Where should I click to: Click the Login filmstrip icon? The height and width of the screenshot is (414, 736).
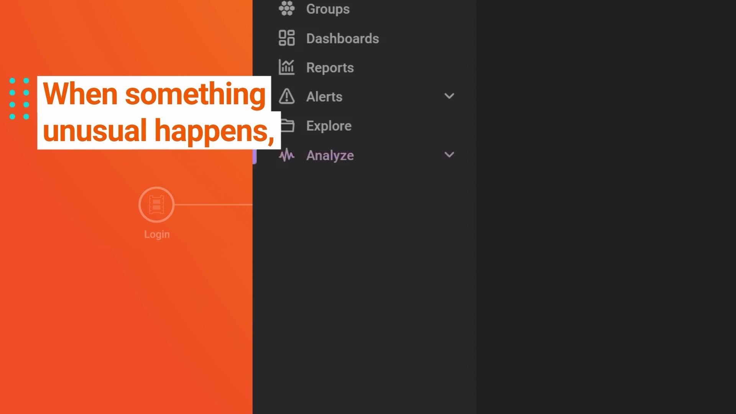coord(156,204)
